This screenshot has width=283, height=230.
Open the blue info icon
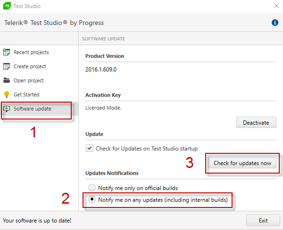coord(275,23)
